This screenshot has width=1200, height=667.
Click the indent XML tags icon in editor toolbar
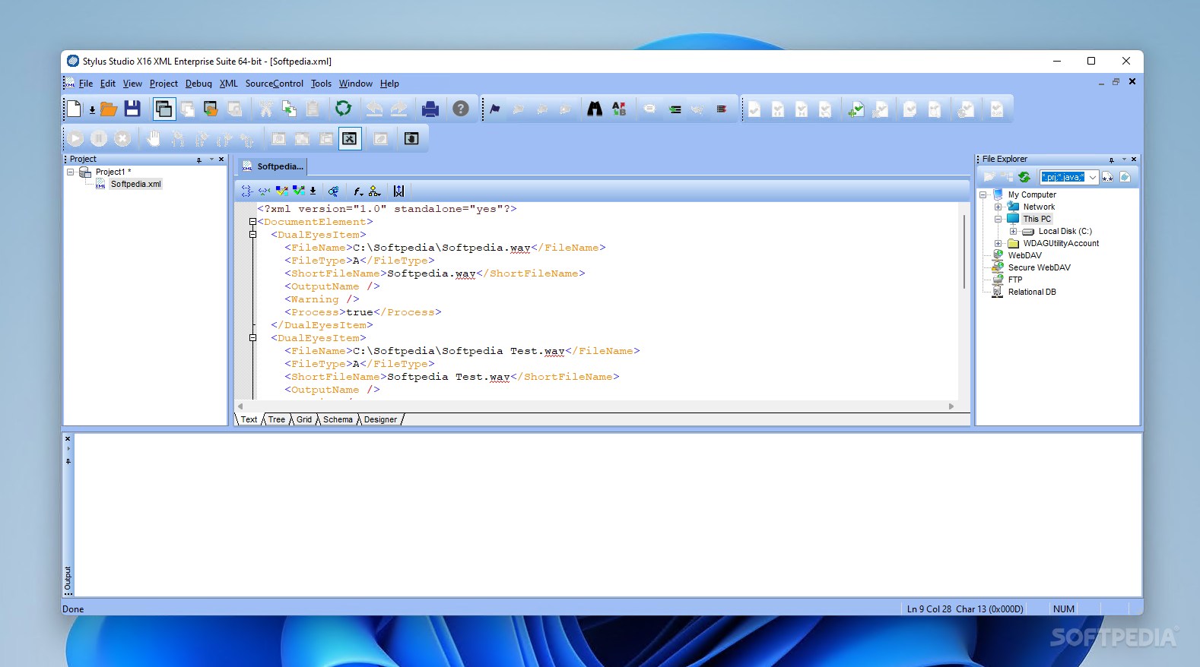pyautogui.click(x=246, y=191)
